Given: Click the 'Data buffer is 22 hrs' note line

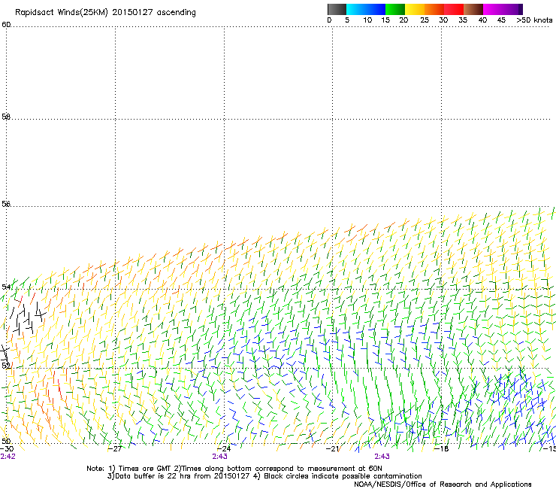Looking at the screenshot, I should [x=264, y=476].
